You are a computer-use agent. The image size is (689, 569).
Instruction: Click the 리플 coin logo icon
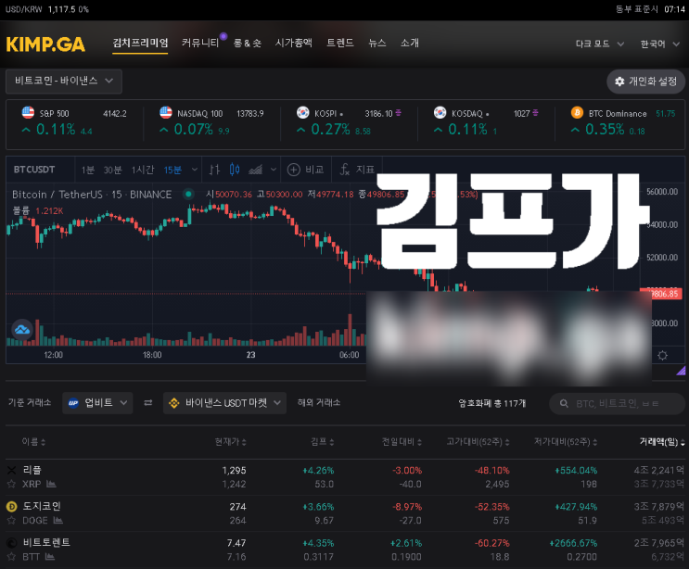point(11,470)
